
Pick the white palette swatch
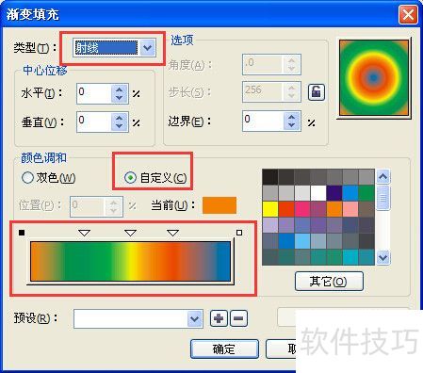tap(318, 193)
